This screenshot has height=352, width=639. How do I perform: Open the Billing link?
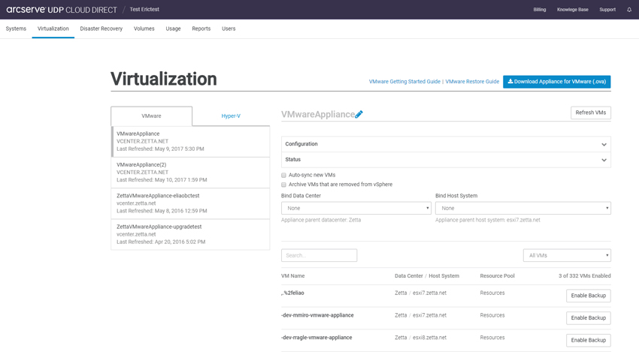click(x=540, y=9)
